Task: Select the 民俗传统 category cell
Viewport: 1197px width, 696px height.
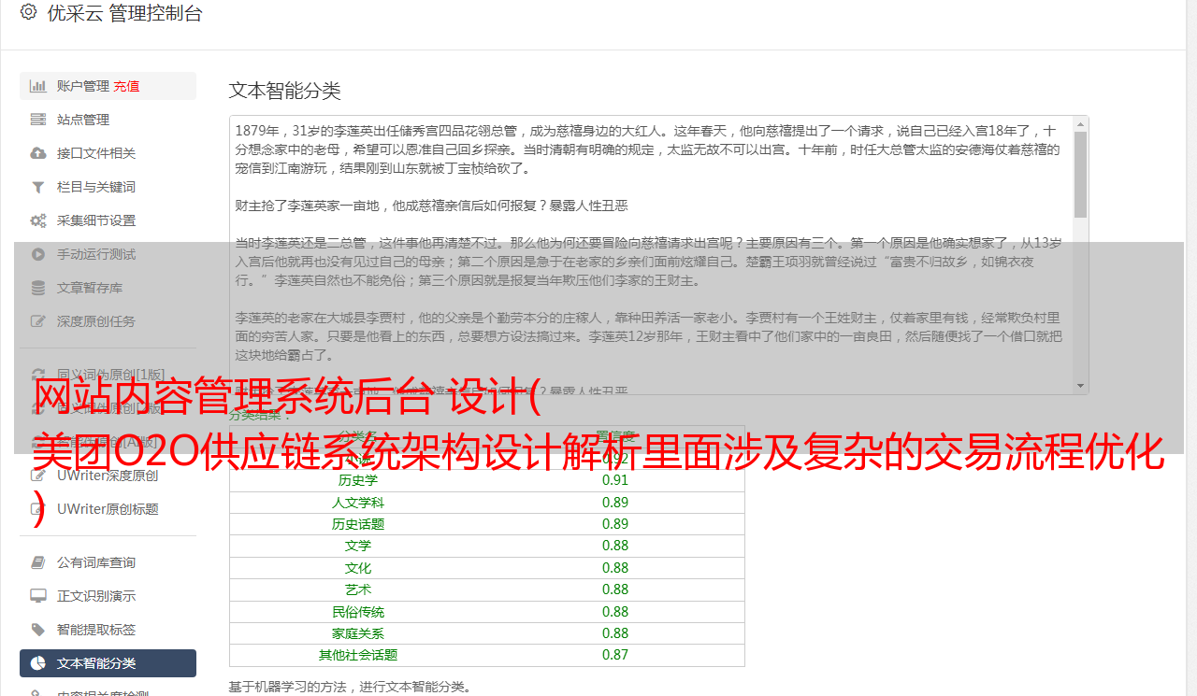Action: 358,612
